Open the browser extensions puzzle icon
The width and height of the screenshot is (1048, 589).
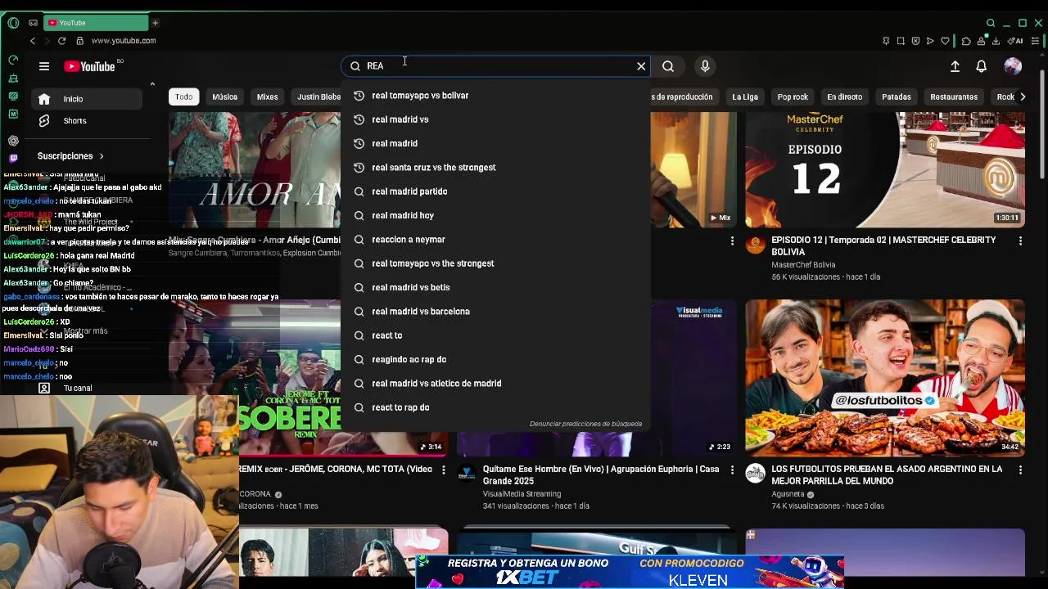(966, 41)
